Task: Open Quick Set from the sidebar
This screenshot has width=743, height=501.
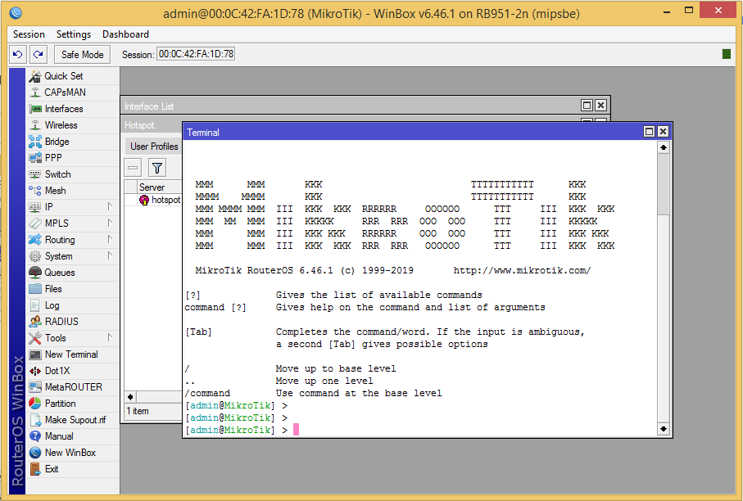Action: point(63,76)
